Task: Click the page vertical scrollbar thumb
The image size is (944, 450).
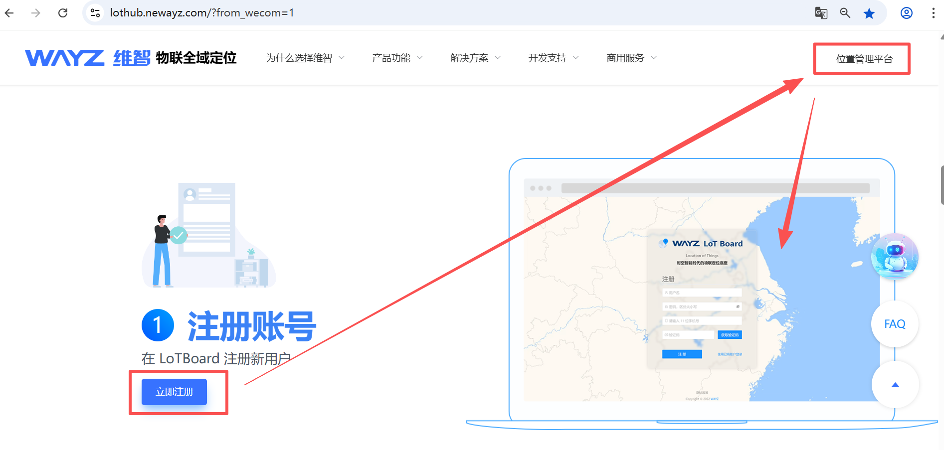Action: point(942,185)
